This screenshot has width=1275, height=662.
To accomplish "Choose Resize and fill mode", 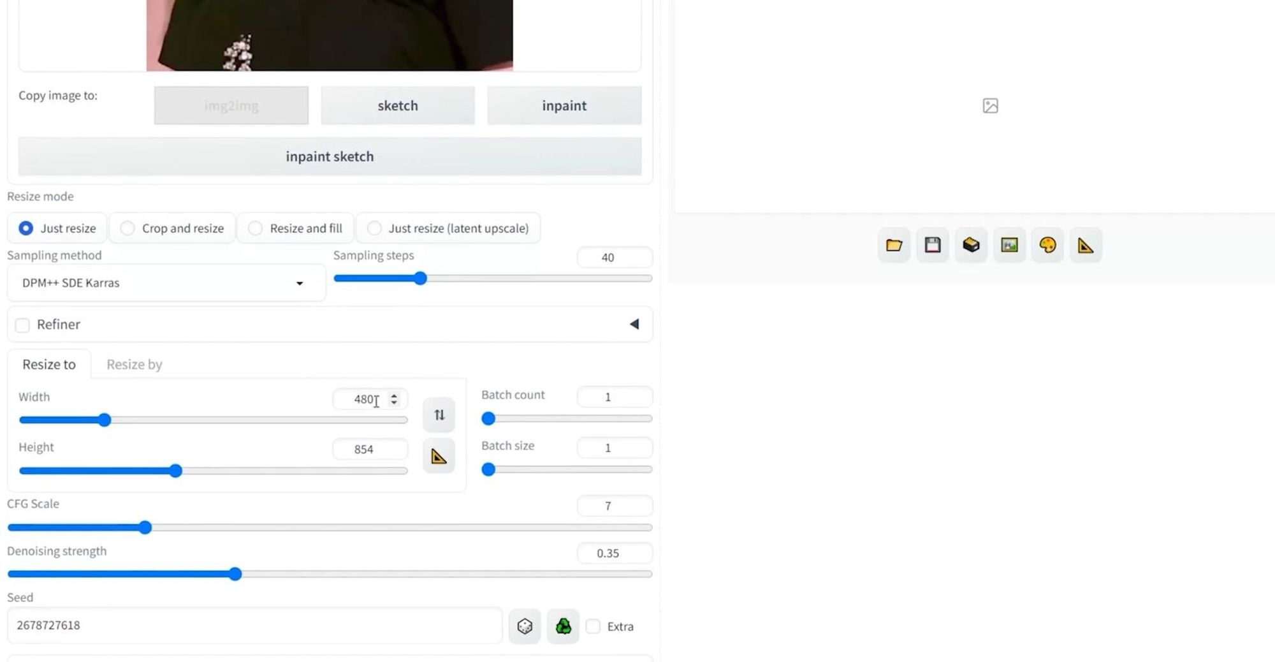I will [x=295, y=228].
